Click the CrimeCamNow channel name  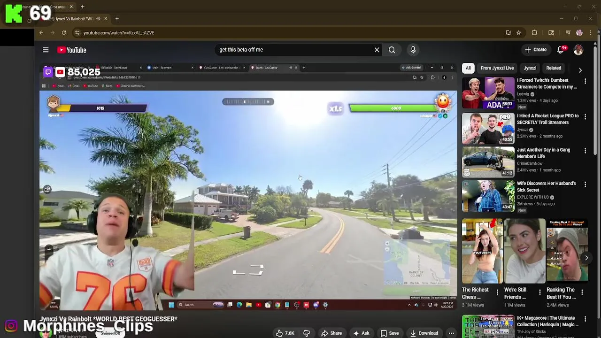point(530,163)
